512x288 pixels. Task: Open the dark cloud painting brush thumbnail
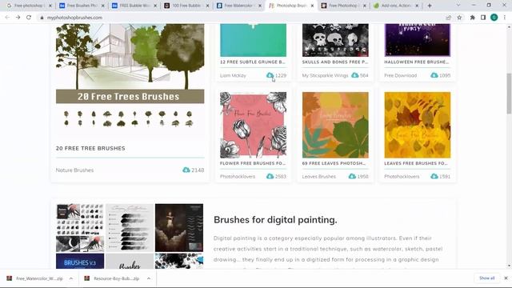pos(179,228)
